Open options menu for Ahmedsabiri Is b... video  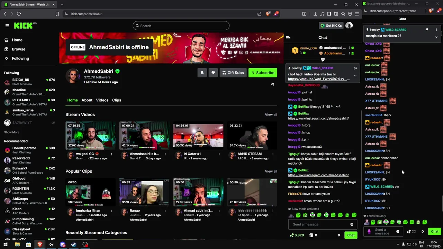(165, 154)
